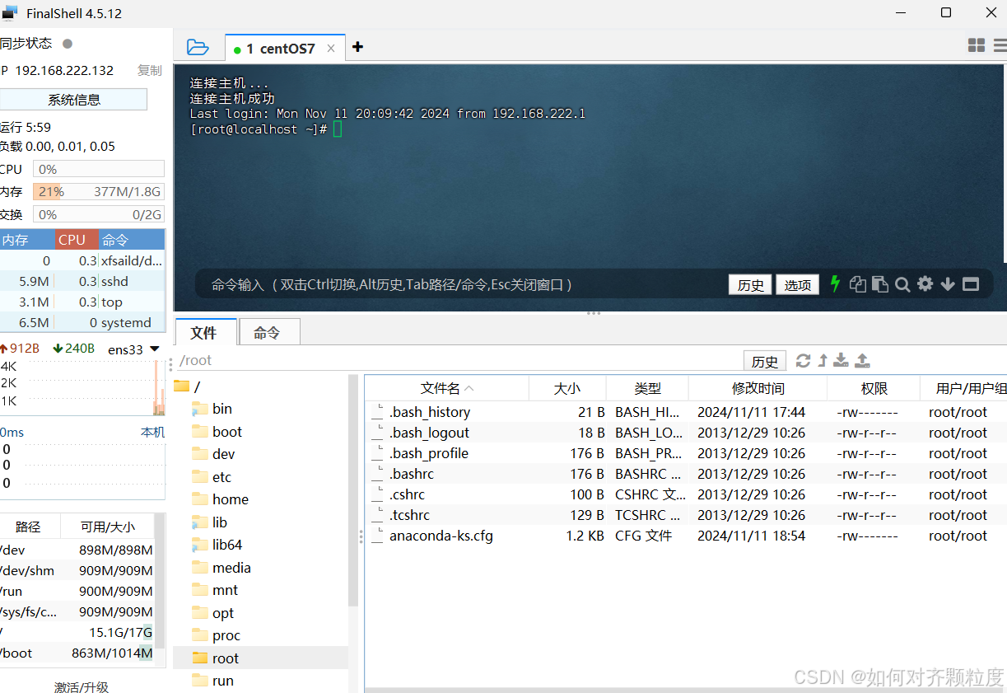This screenshot has width=1007, height=693.
Task: Select the systemd process row
Action: point(82,322)
